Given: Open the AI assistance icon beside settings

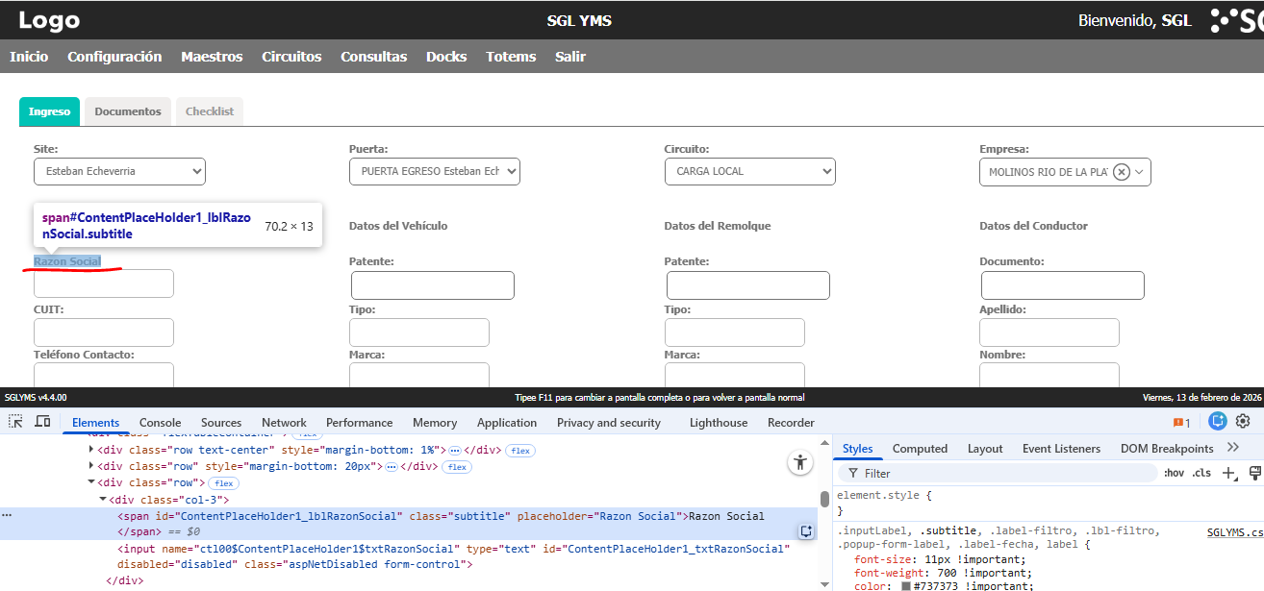Looking at the screenshot, I should click(1218, 421).
